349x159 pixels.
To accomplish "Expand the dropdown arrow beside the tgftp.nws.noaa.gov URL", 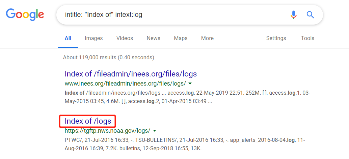I will [x=155, y=130].
